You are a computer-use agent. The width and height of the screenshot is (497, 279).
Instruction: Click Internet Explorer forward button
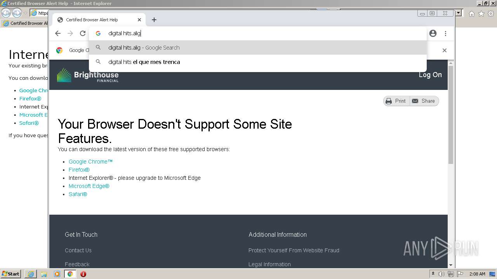17,13
